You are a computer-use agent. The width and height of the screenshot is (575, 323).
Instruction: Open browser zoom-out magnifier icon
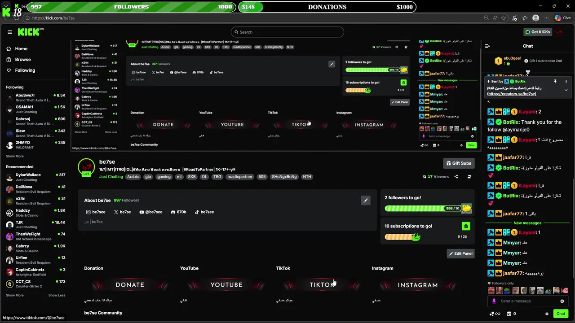tap(487, 18)
